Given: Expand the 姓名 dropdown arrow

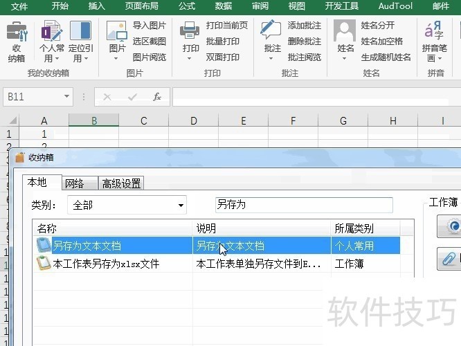Looking at the screenshot, I should pos(344,59).
